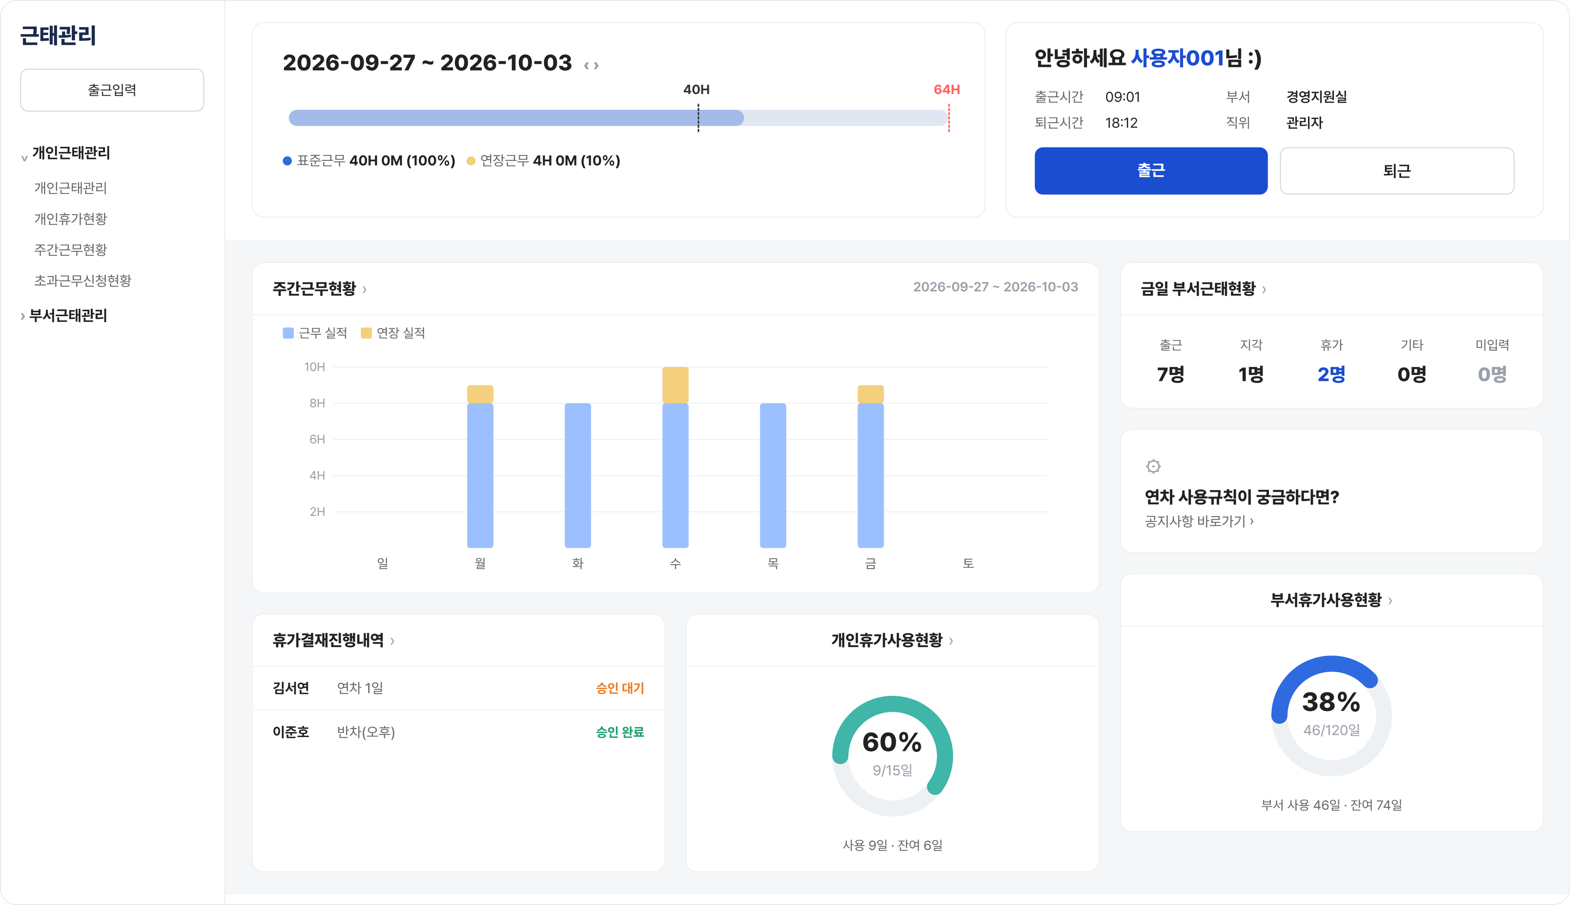Open 개인휴가현황 in sidebar
This screenshot has width=1570, height=905.
[x=70, y=219]
